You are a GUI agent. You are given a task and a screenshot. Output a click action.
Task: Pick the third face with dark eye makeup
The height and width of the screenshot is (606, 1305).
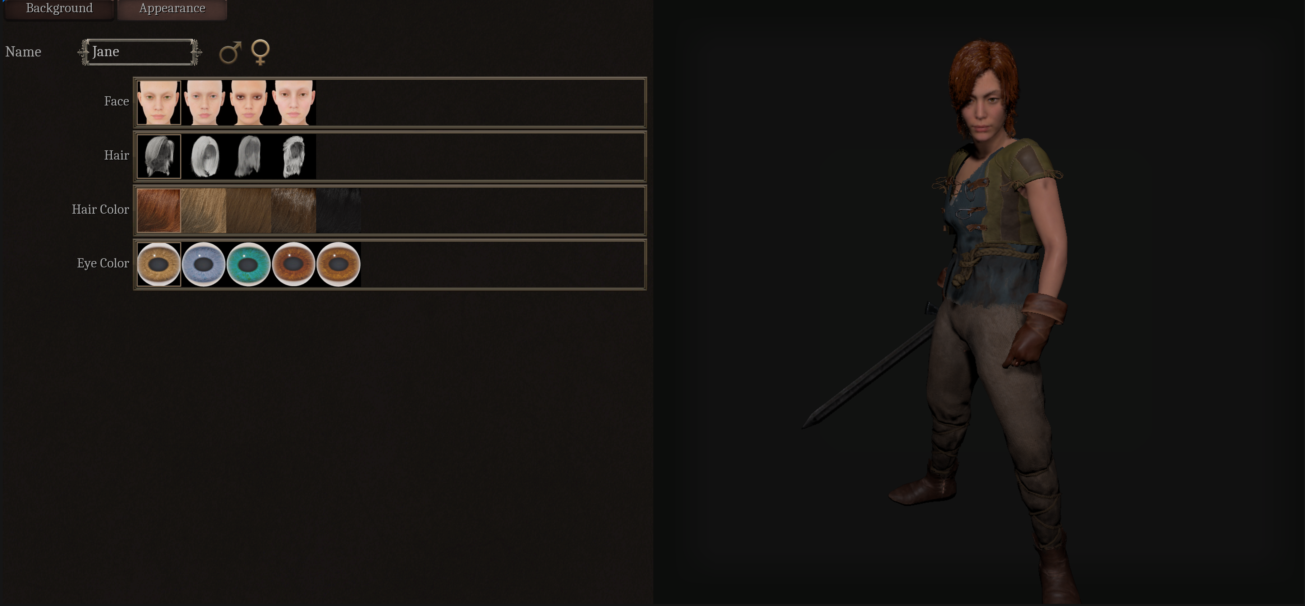[x=248, y=102]
